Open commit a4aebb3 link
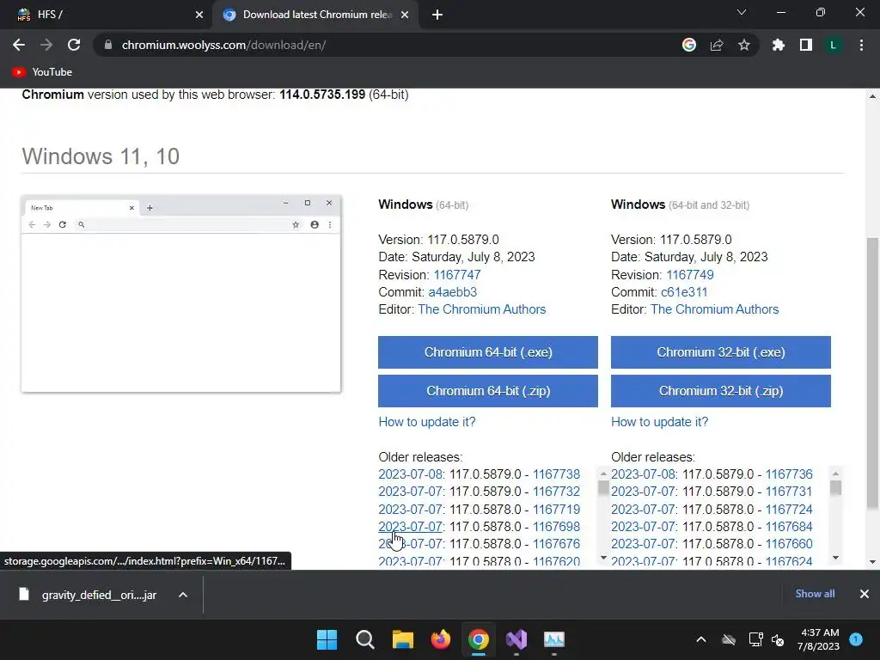880x660 pixels. 452,292
